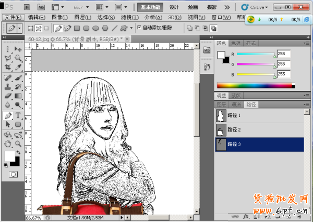Open the 图层(L) menu
Image resolution: width=313 pixels, height=222 pixels.
(x=83, y=17)
